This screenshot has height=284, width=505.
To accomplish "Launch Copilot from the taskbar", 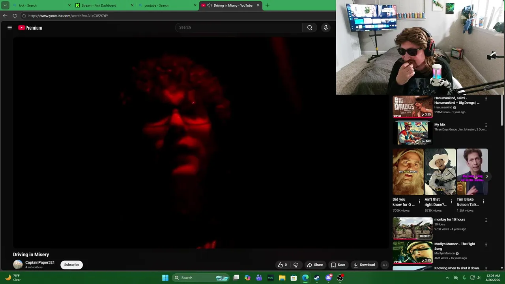I will (x=247, y=278).
